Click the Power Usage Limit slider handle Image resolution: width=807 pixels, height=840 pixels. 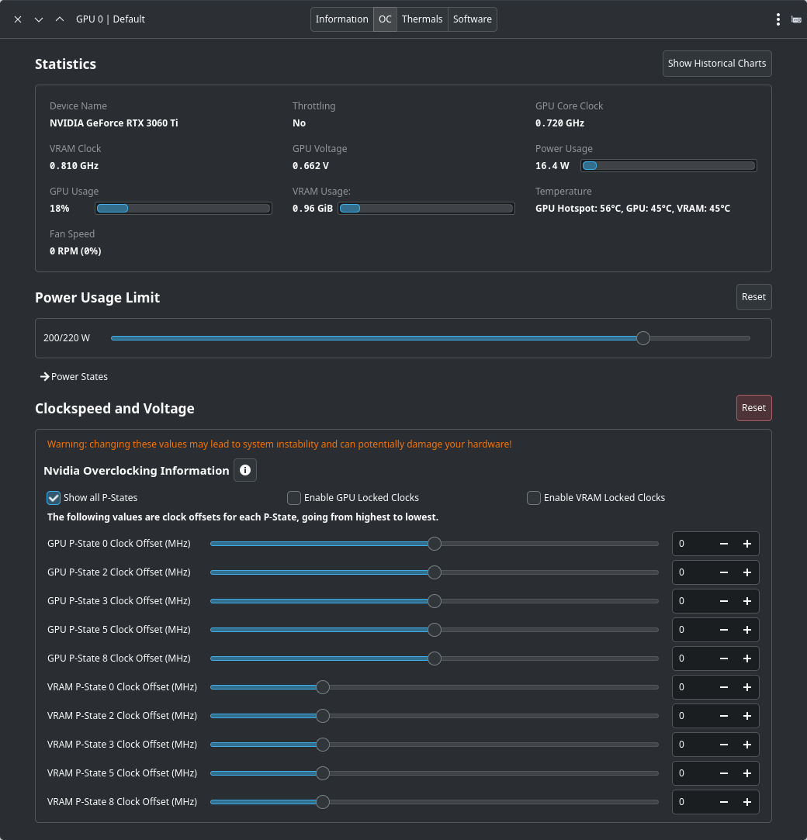pyautogui.click(x=642, y=338)
